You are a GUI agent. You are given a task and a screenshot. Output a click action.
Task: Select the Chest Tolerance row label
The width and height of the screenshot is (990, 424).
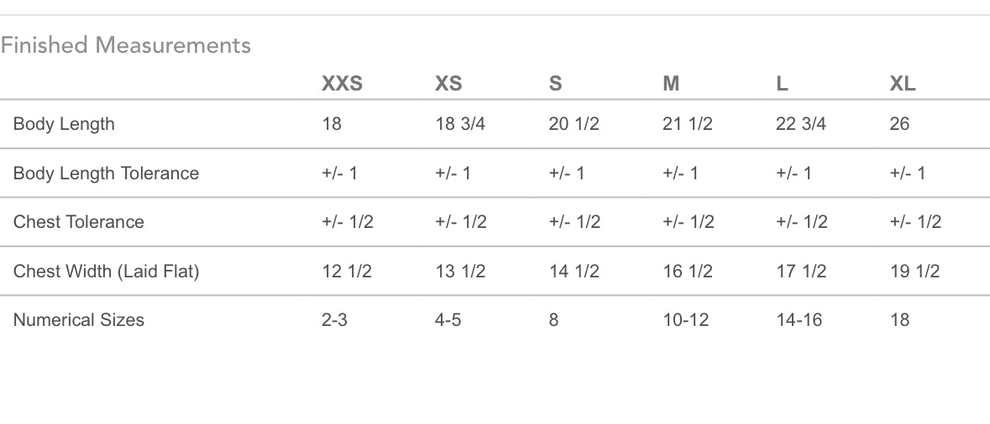point(78,222)
